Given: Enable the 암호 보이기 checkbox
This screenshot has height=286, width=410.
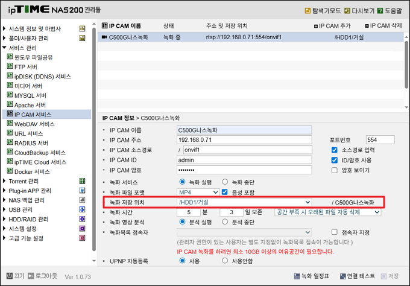Looking at the screenshot, I should pyautogui.click(x=335, y=170).
